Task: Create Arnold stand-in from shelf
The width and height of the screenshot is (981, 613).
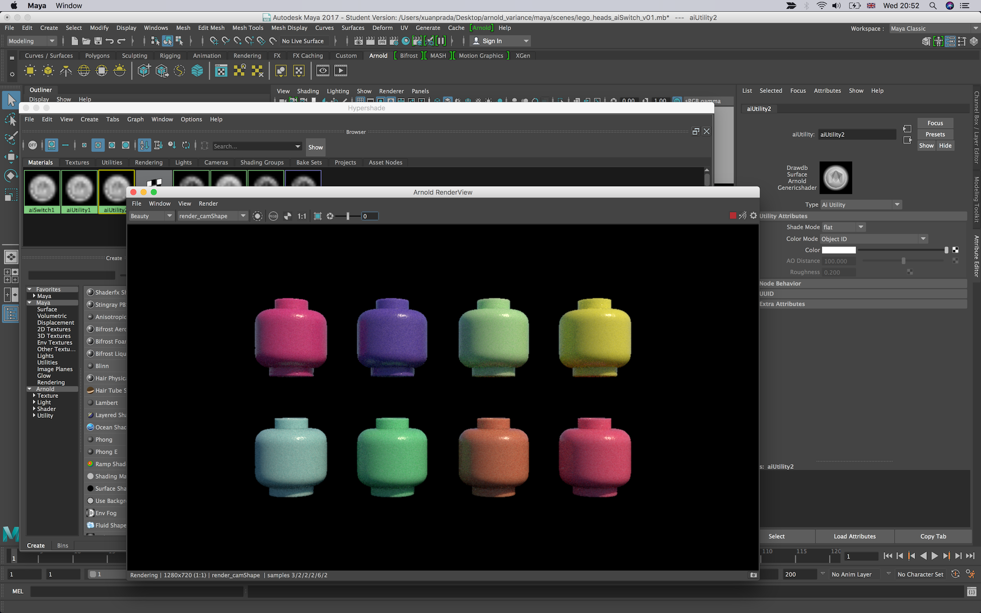Action: click(x=144, y=71)
